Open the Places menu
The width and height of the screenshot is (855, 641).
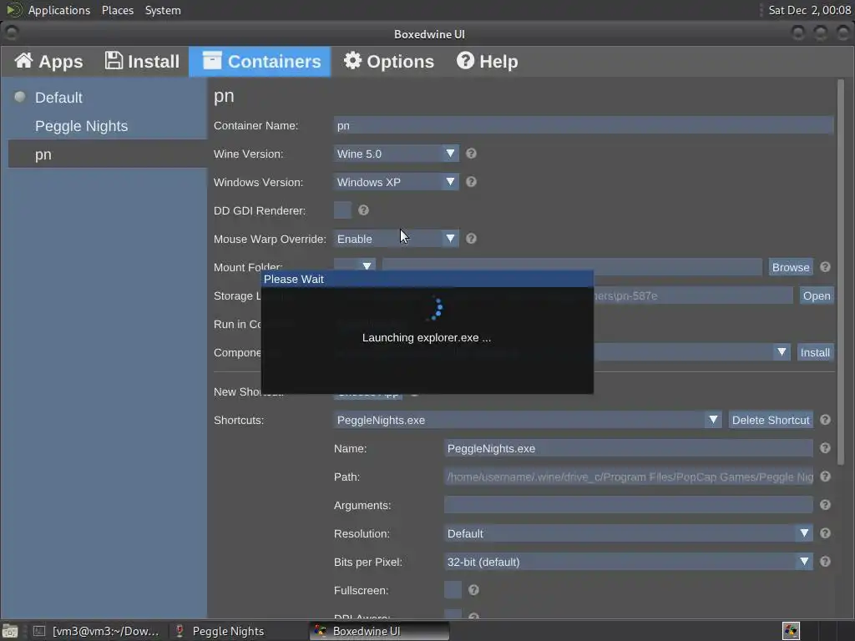117,10
